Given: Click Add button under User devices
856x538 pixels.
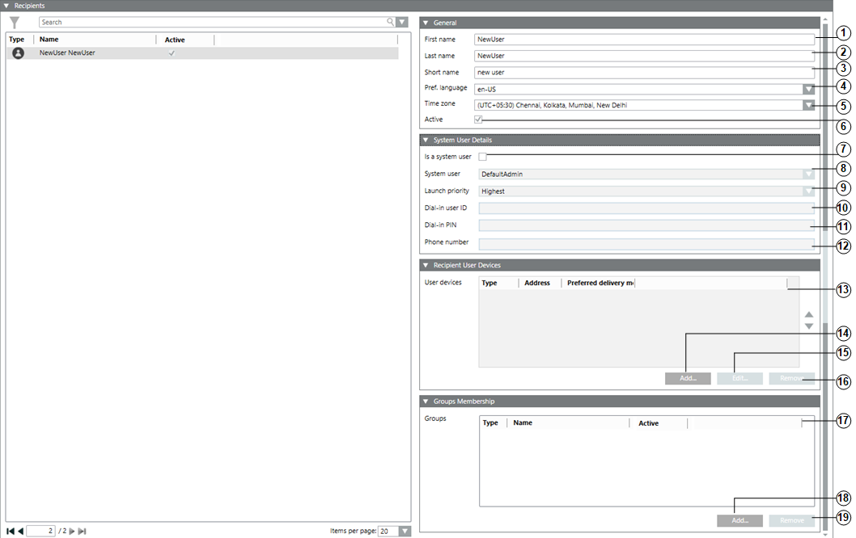Looking at the screenshot, I should tap(688, 378).
